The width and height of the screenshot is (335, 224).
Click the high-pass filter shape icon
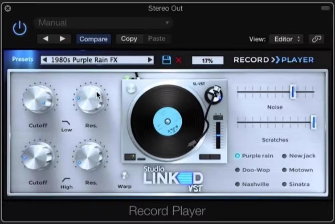[x=66, y=179]
